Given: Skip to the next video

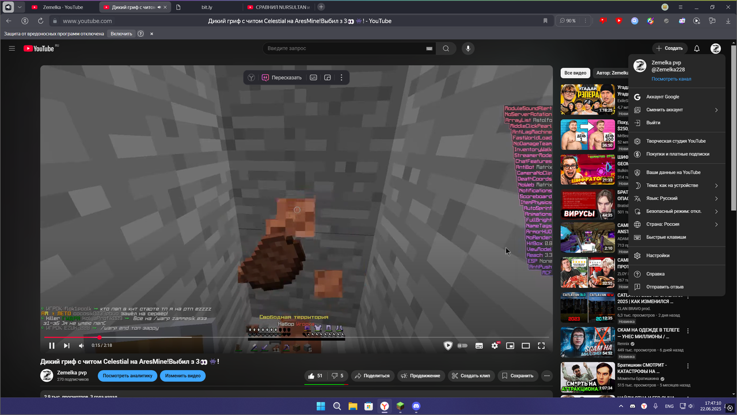Looking at the screenshot, I should (67, 345).
